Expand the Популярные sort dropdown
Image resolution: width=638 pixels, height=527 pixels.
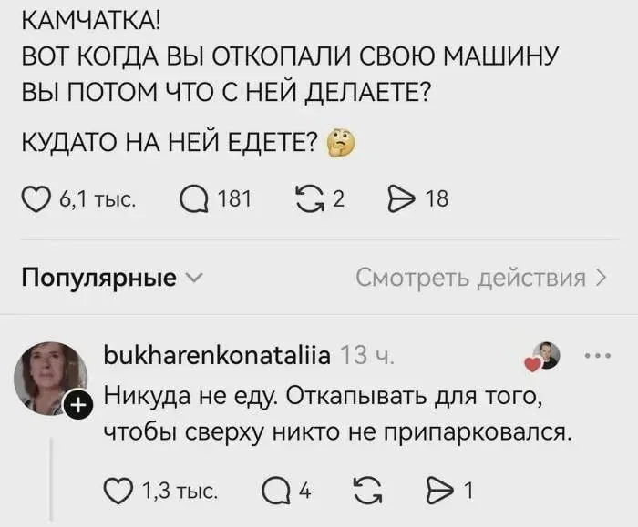tap(193, 278)
